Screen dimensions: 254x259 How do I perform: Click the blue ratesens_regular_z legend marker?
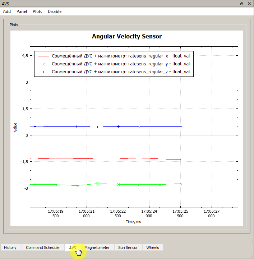pyautogui.click(x=43, y=72)
